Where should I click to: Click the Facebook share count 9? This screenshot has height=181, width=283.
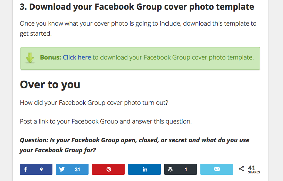point(41,170)
